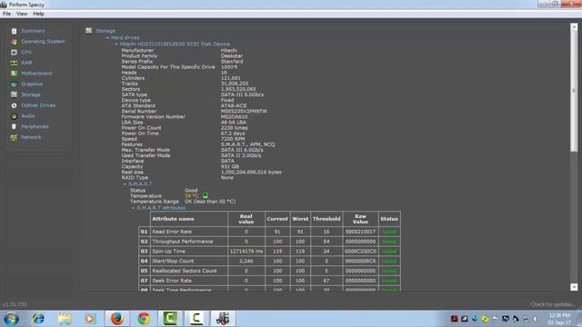Click the Power On Count property label
This screenshot has height=327, width=582.
pyautogui.click(x=141, y=128)
